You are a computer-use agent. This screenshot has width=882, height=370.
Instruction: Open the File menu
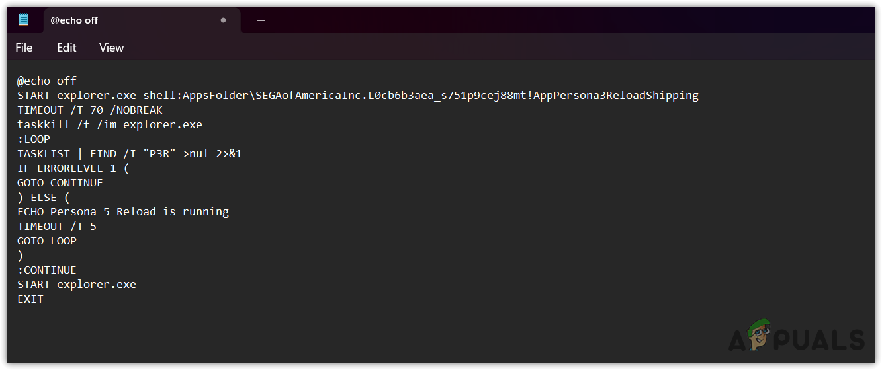click(x=24, y=48)
